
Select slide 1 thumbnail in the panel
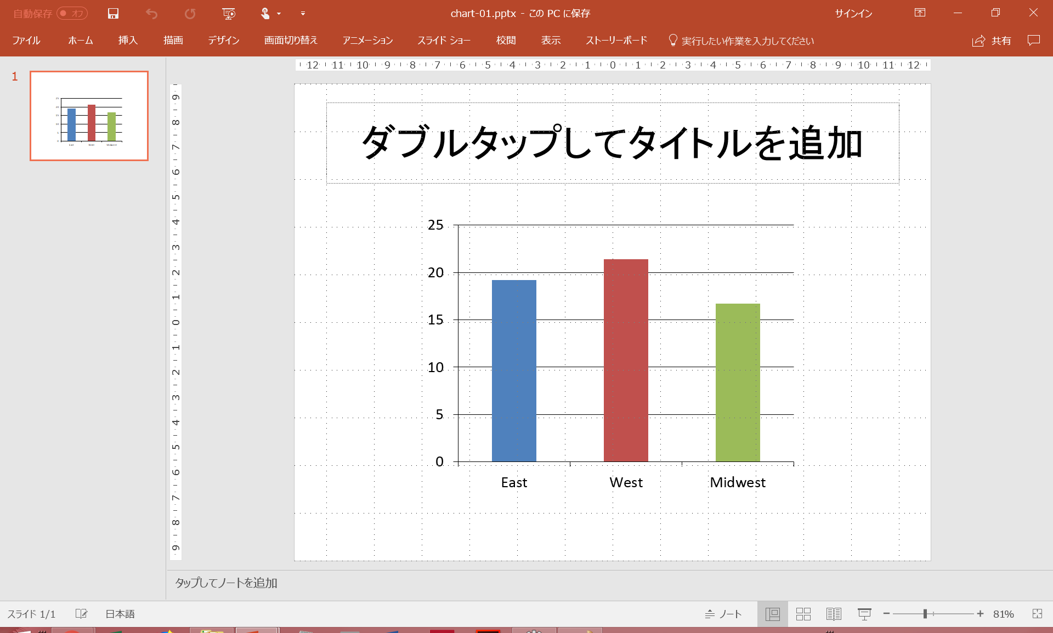coord(88,115)
